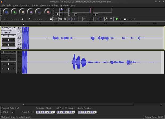Skip to start of the project

[31, 12]
